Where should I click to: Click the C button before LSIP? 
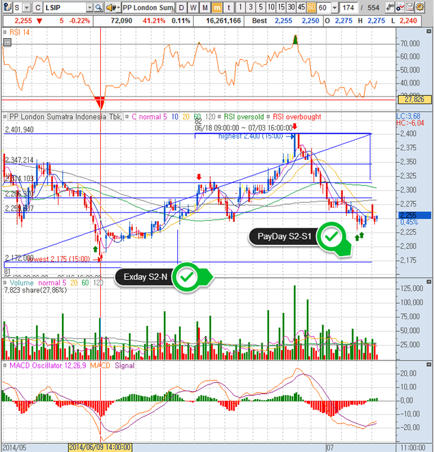[x=38, y=8]
